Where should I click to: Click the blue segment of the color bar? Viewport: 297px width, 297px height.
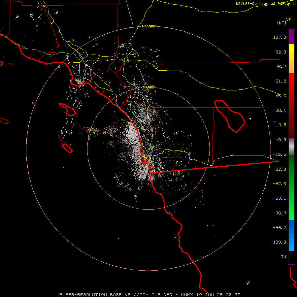291,235
